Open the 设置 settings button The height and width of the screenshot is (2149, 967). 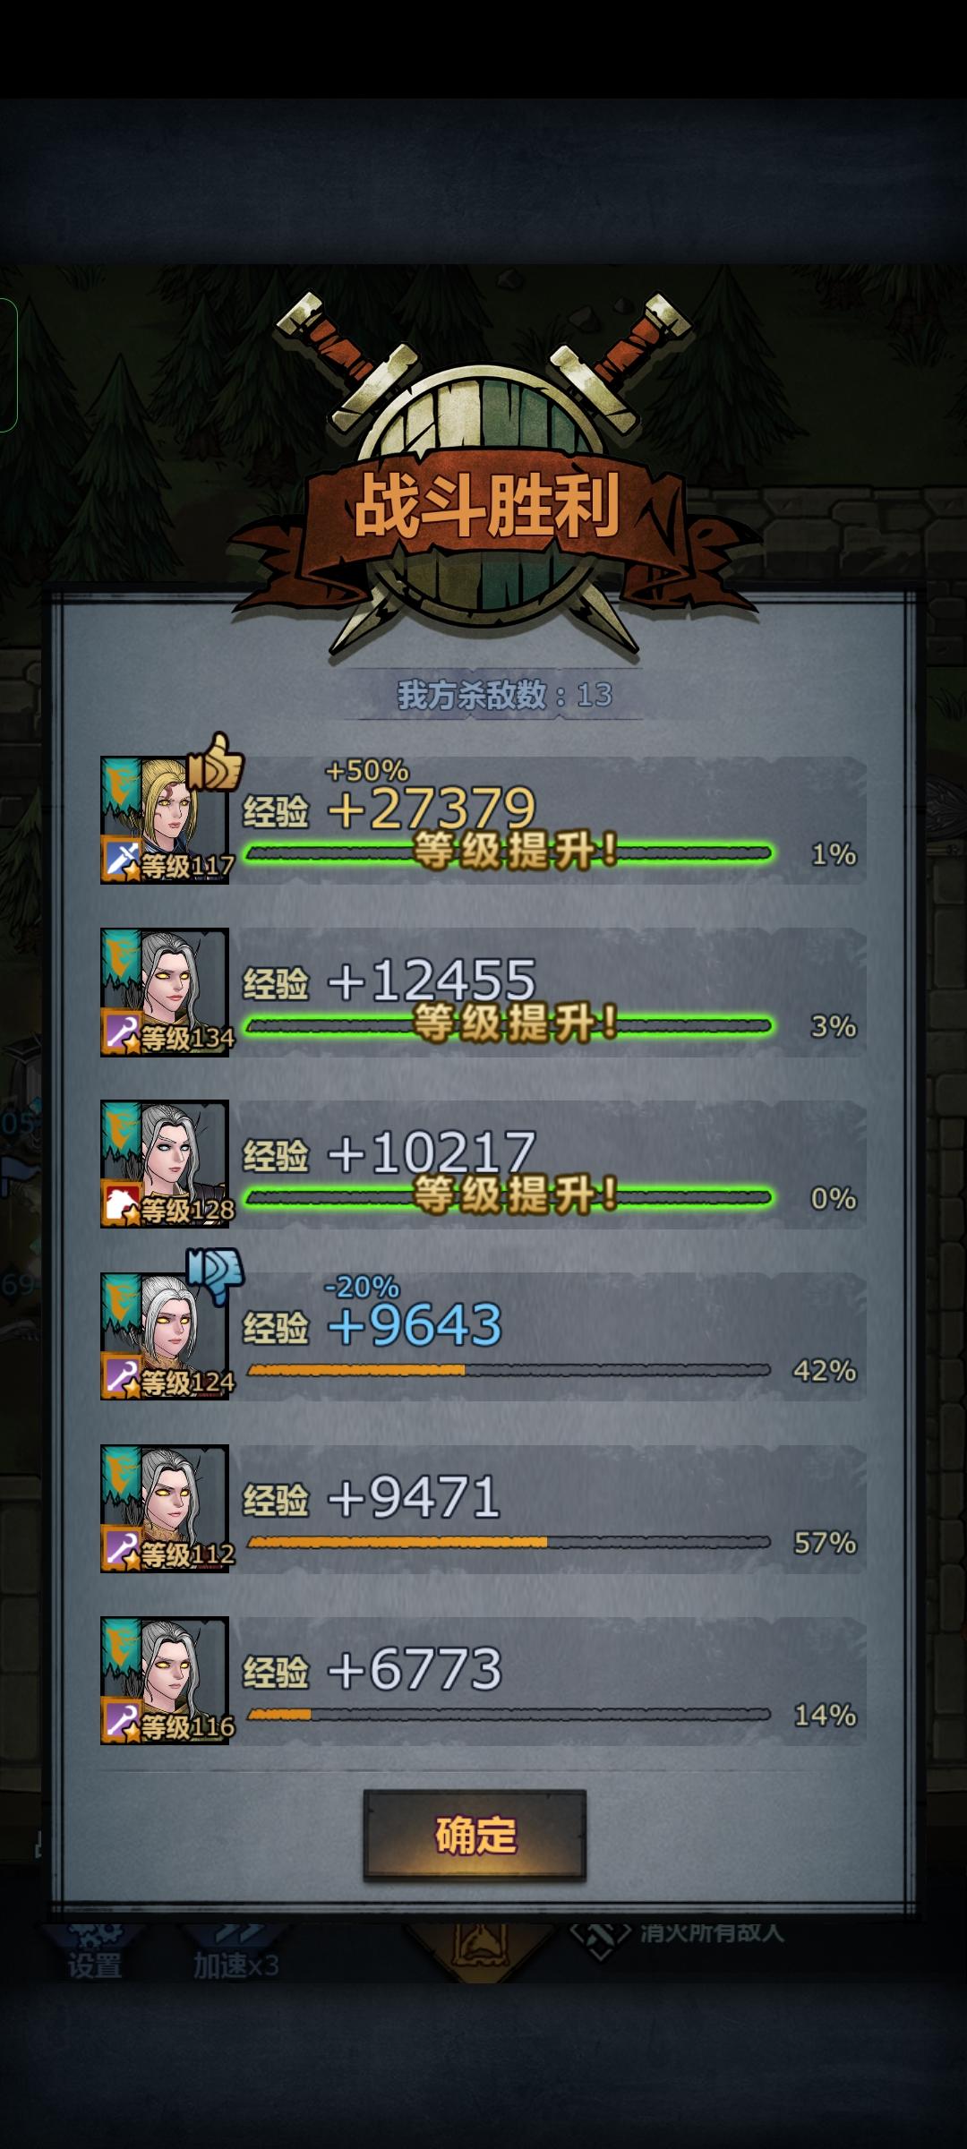point(94,1954)
